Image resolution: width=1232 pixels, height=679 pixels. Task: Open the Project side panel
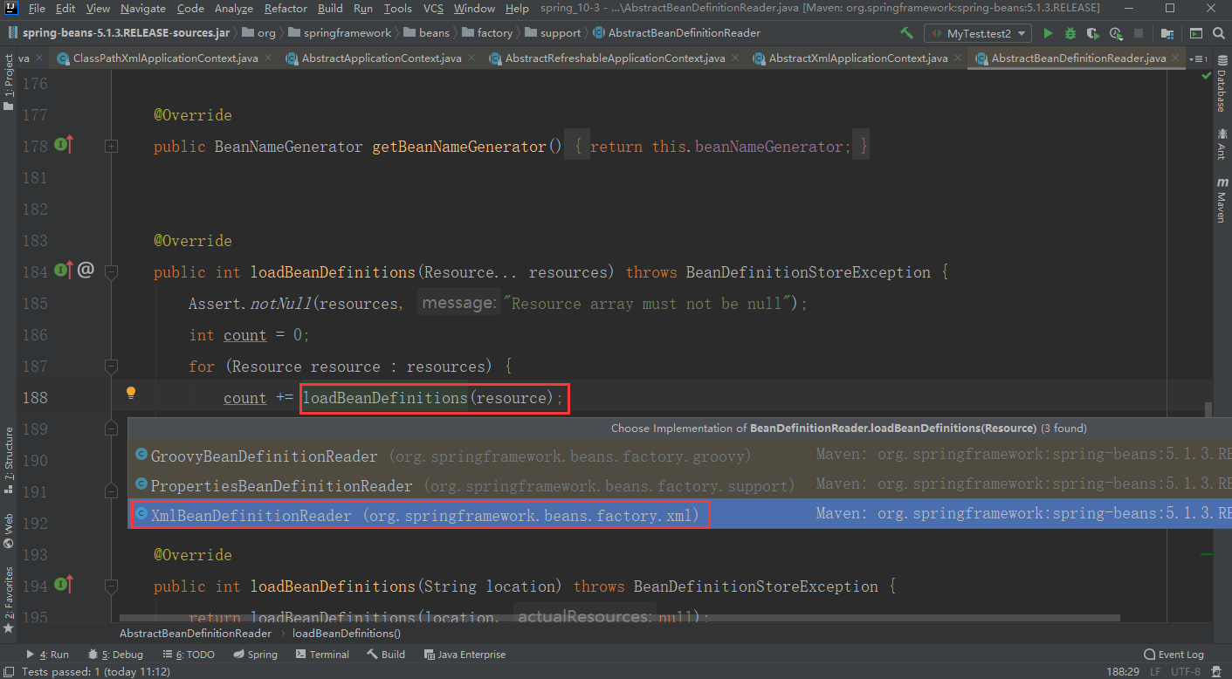click(x=9, y=82)
